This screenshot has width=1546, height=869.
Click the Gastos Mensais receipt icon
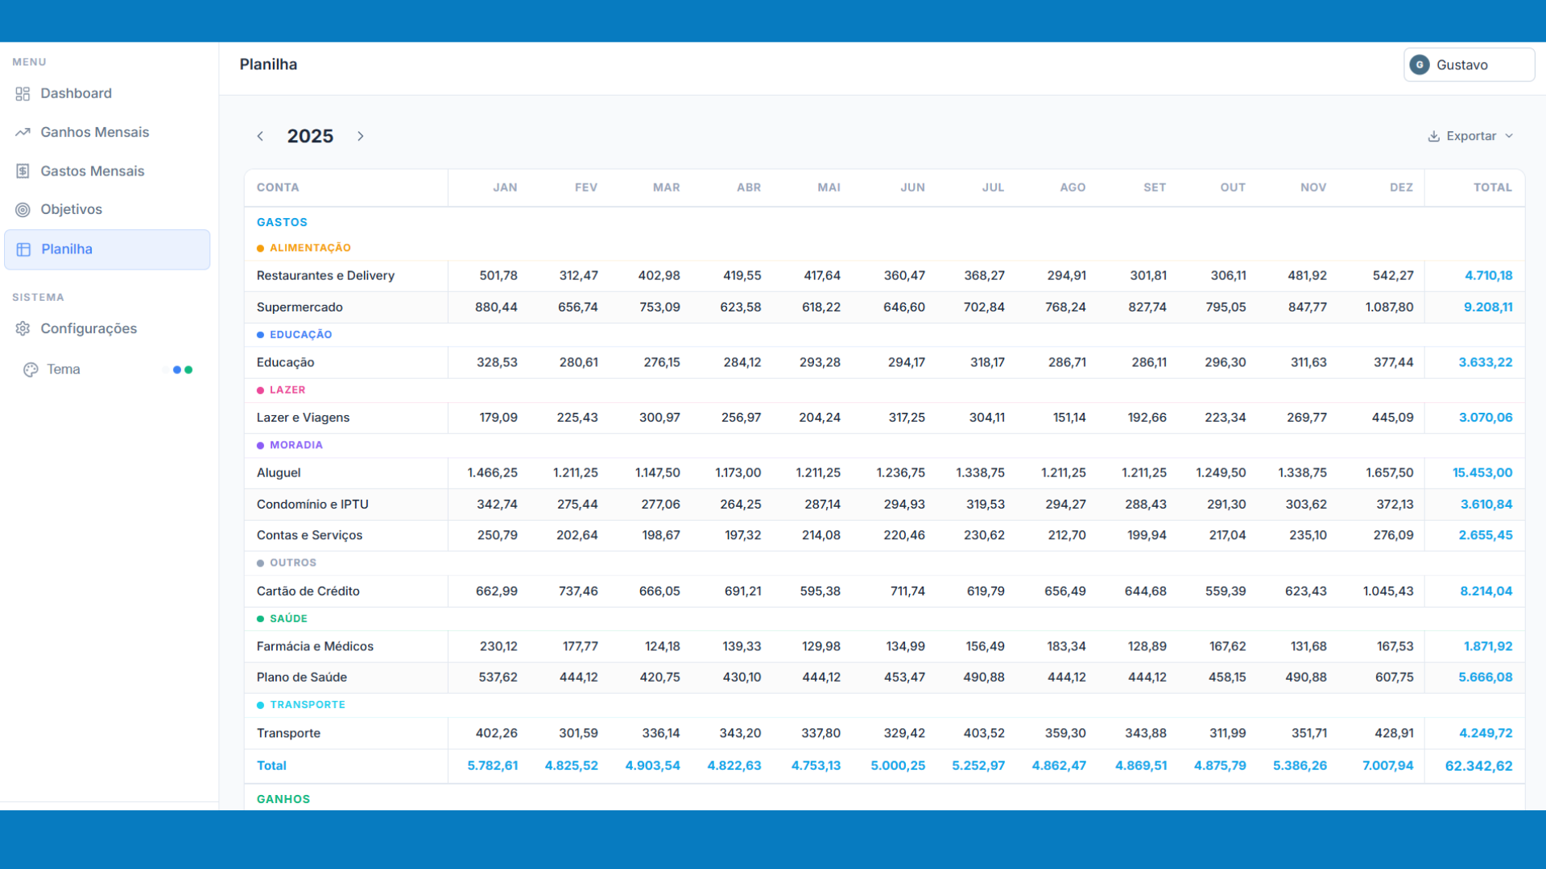[23, 171]
